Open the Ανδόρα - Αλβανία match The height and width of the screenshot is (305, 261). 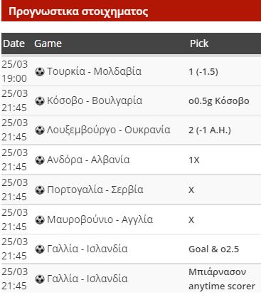(88, 160)
